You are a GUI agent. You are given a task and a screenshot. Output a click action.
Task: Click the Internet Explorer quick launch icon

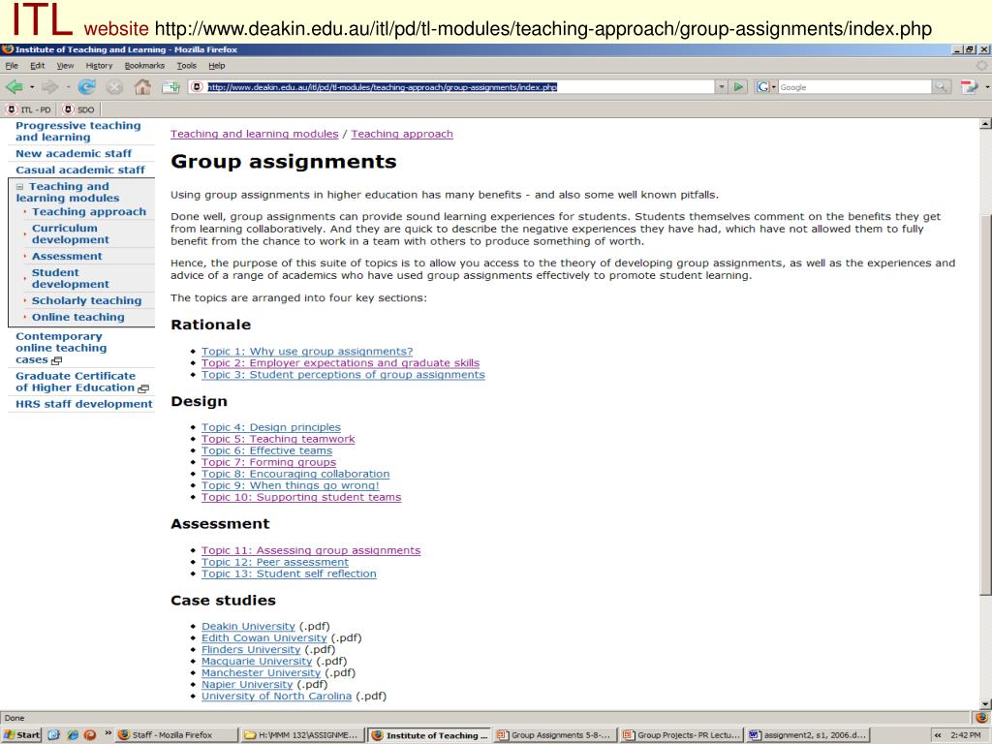(72, 734)
